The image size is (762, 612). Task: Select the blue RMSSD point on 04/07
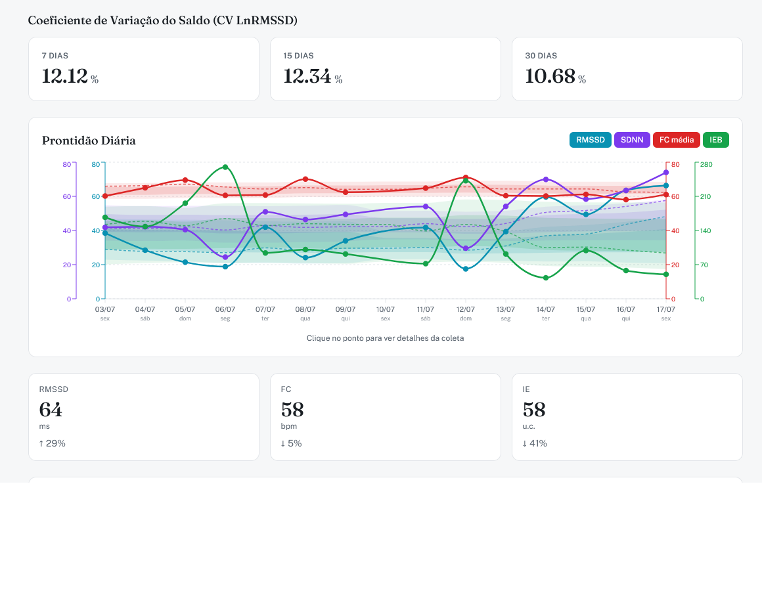145,250
